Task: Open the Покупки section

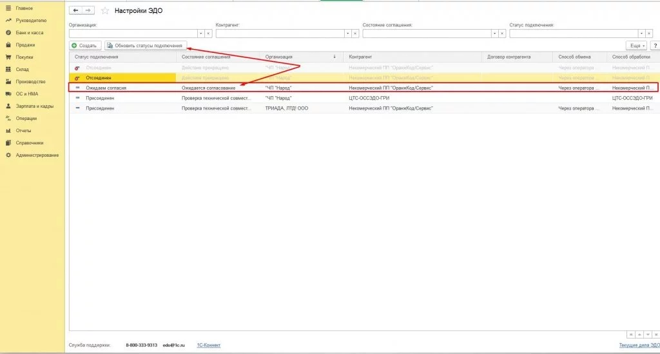Action: tap(24, 57)
